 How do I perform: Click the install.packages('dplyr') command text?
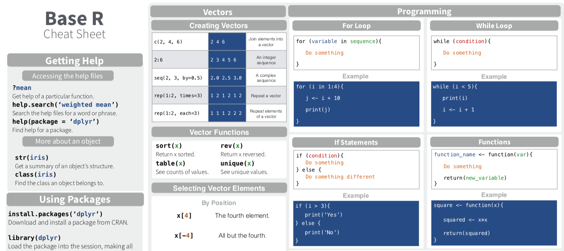55,214
